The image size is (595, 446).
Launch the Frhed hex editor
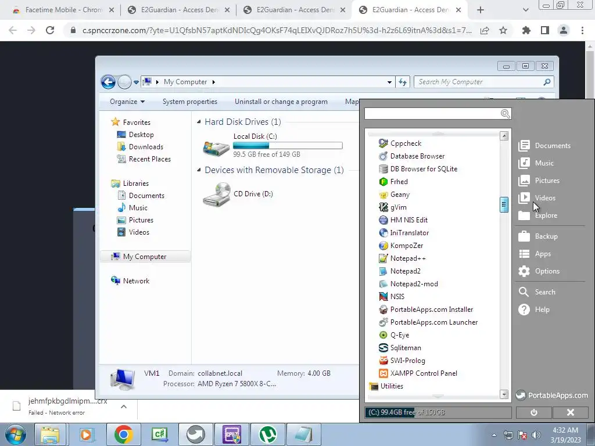393,182
